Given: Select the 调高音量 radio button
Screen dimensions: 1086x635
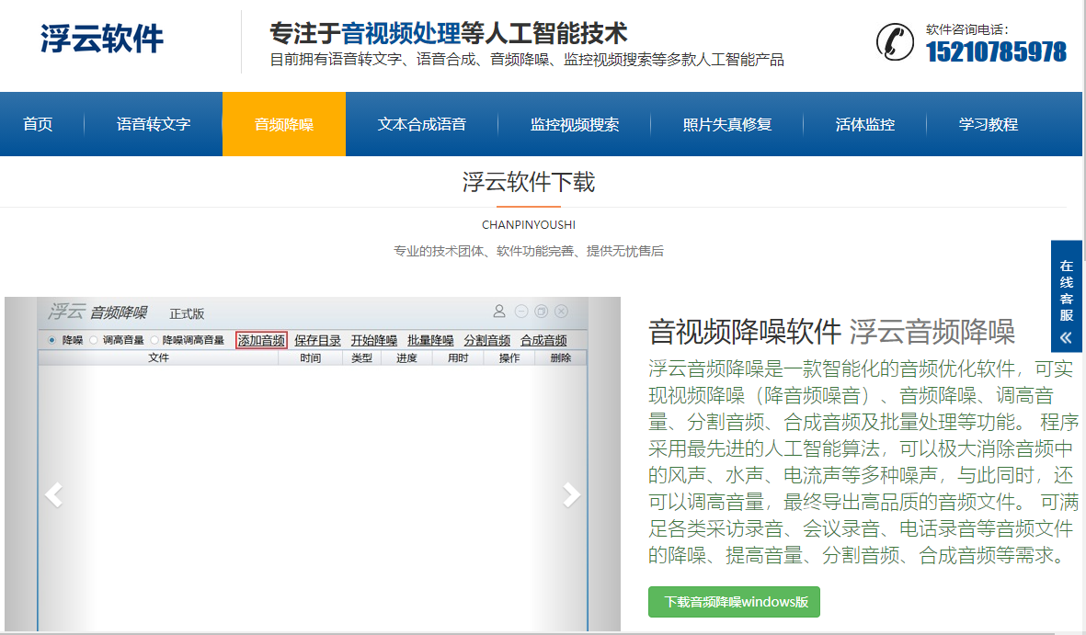Looking at the screenshot, I should 94,340.
